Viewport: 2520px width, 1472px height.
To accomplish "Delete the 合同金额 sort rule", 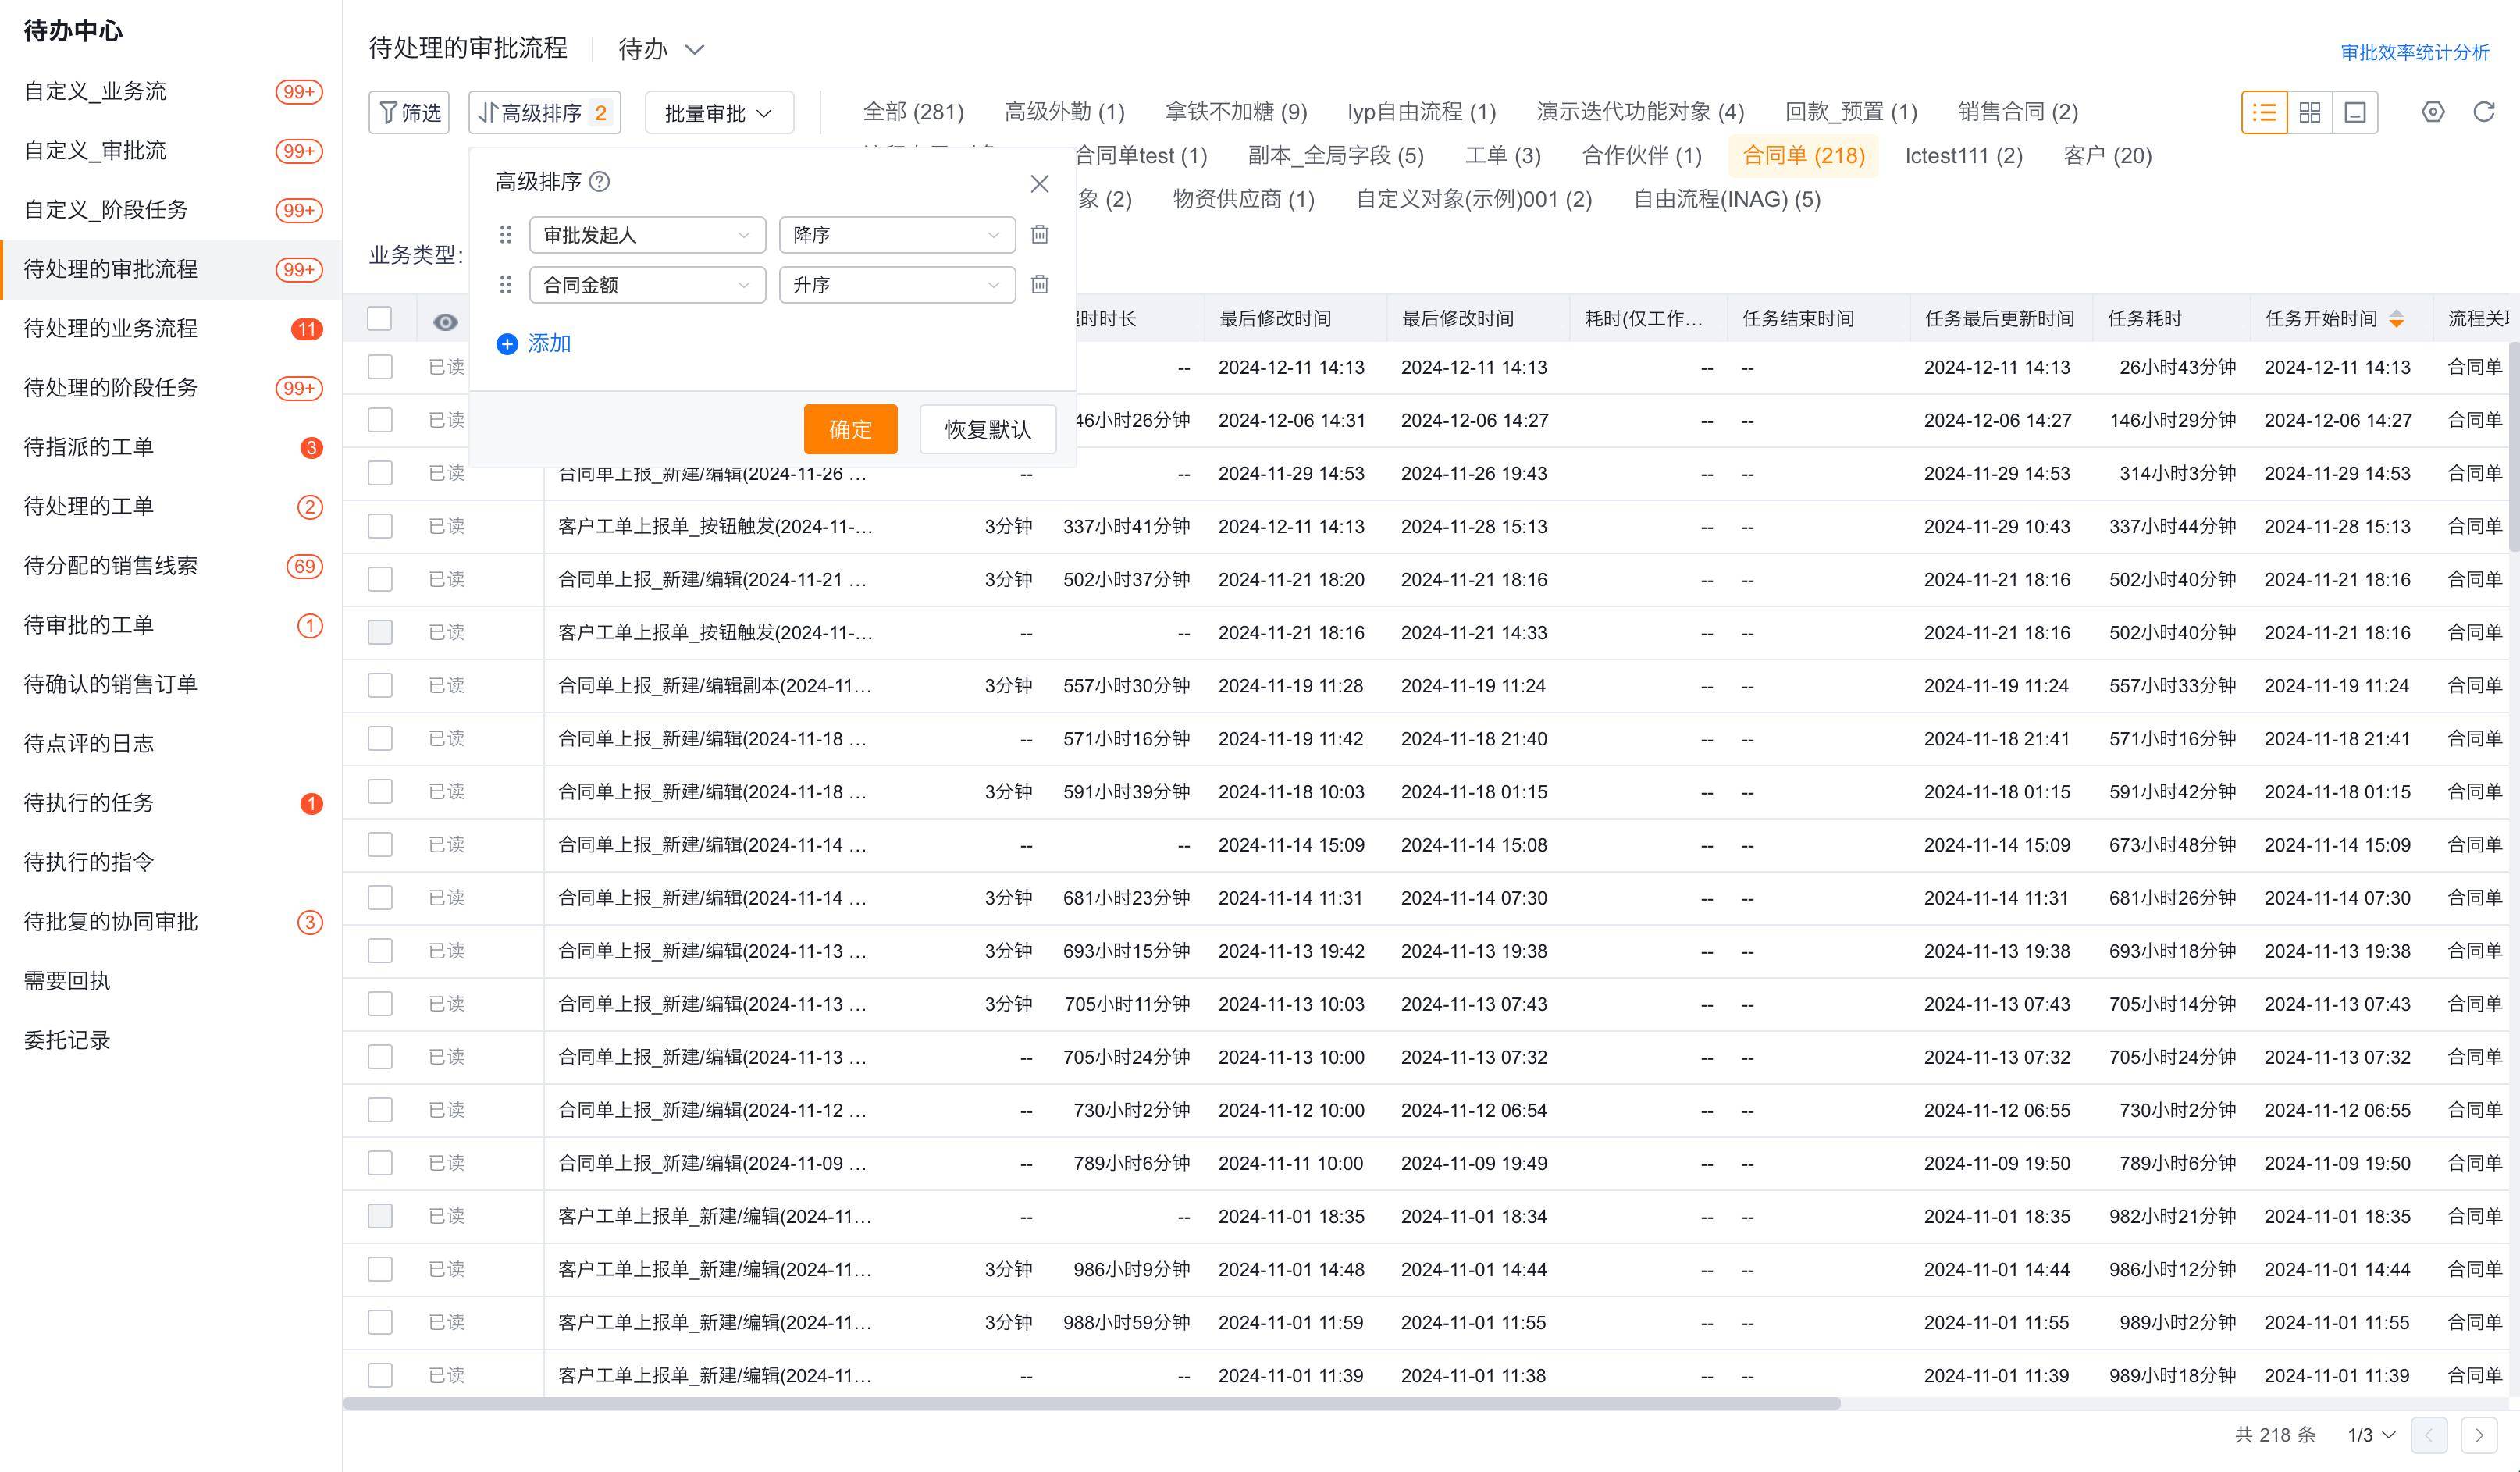I will pos(1039,284).
